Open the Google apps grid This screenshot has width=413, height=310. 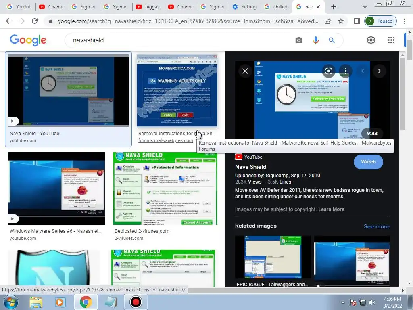coord(391,40)
